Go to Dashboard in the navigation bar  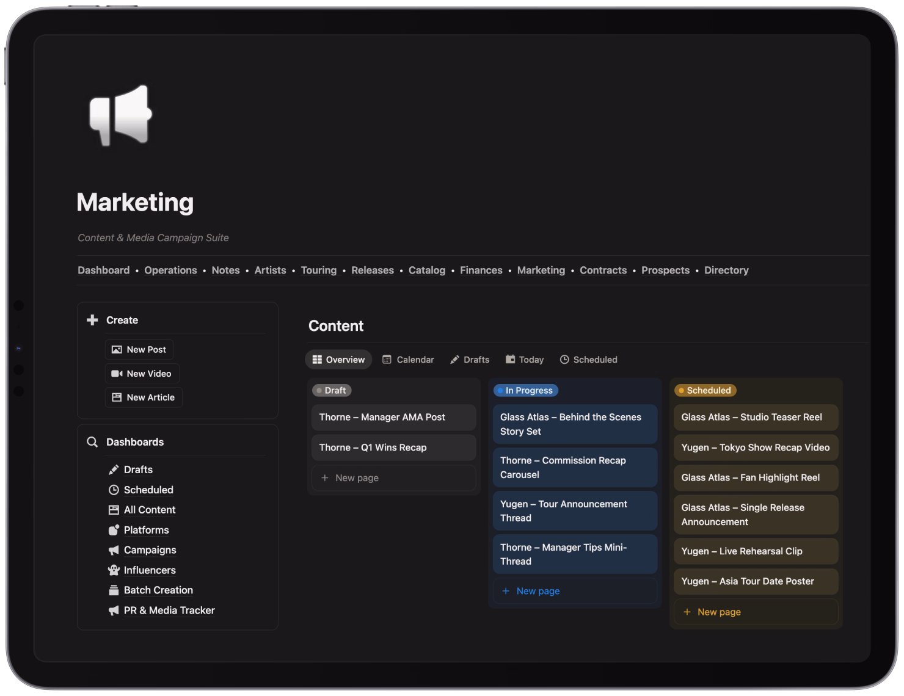[104, 270]
